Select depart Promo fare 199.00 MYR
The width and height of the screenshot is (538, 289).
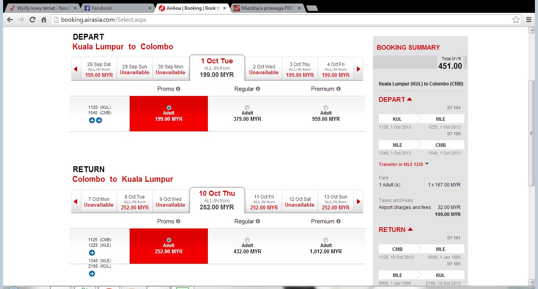click(169, 108)
